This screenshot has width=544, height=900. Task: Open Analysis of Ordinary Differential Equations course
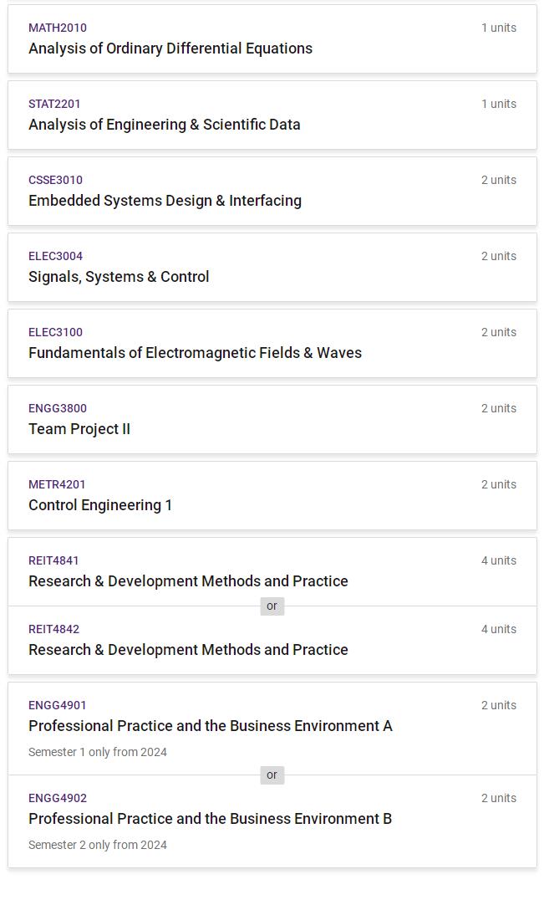pyautogui.click(x=170, y=49)
